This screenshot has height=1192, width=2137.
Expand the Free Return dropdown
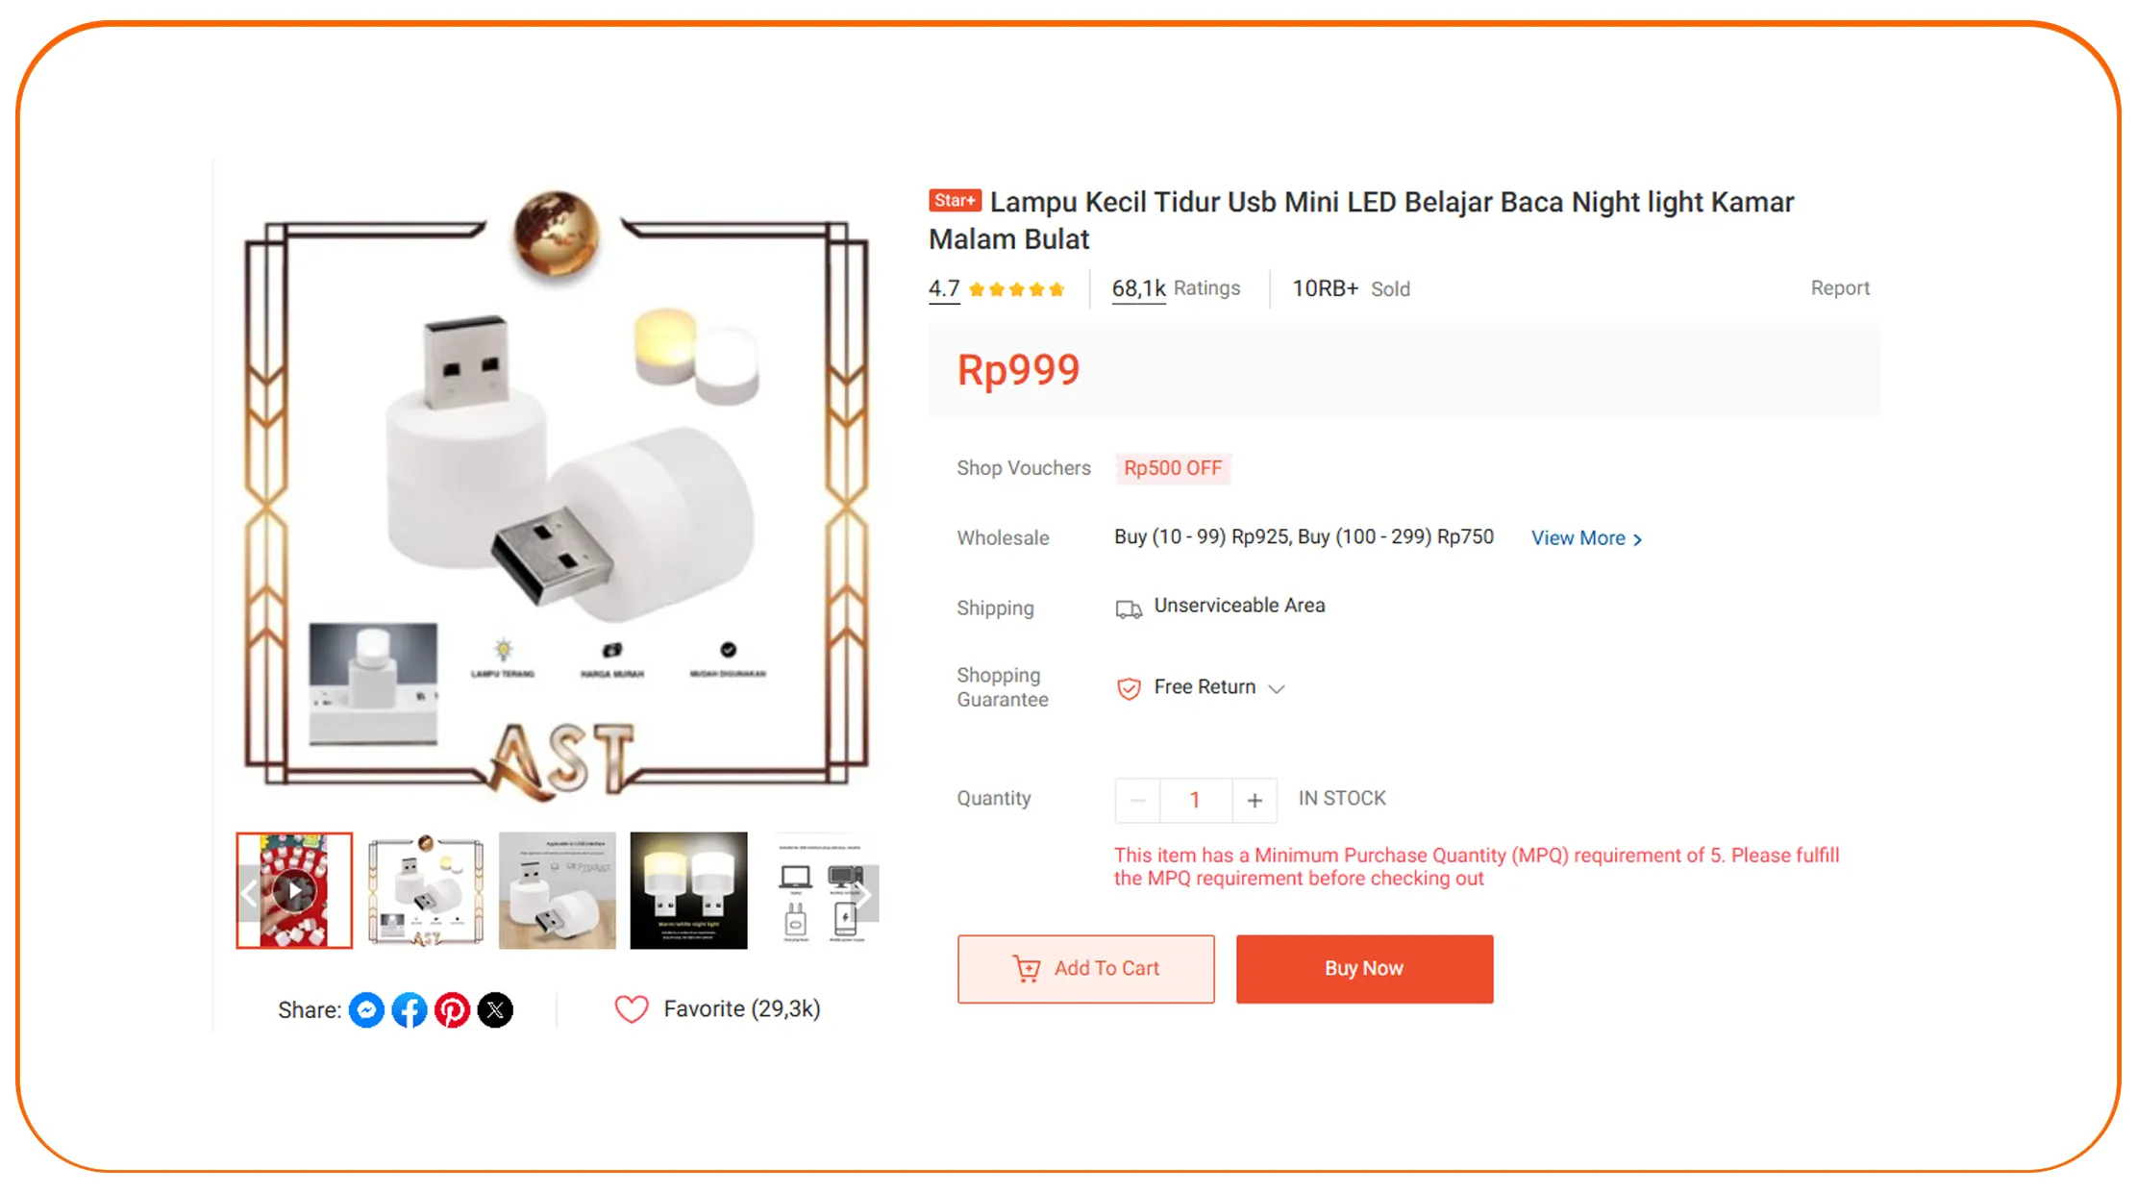pyautogui.click(x=1277, y=688)
